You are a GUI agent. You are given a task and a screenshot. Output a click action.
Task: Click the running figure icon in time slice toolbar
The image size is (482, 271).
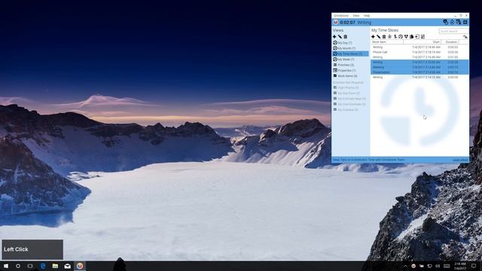[395, 37]
